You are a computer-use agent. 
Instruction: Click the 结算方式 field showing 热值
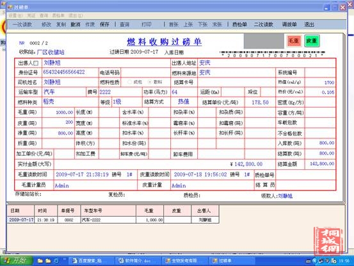pos(184,102)
